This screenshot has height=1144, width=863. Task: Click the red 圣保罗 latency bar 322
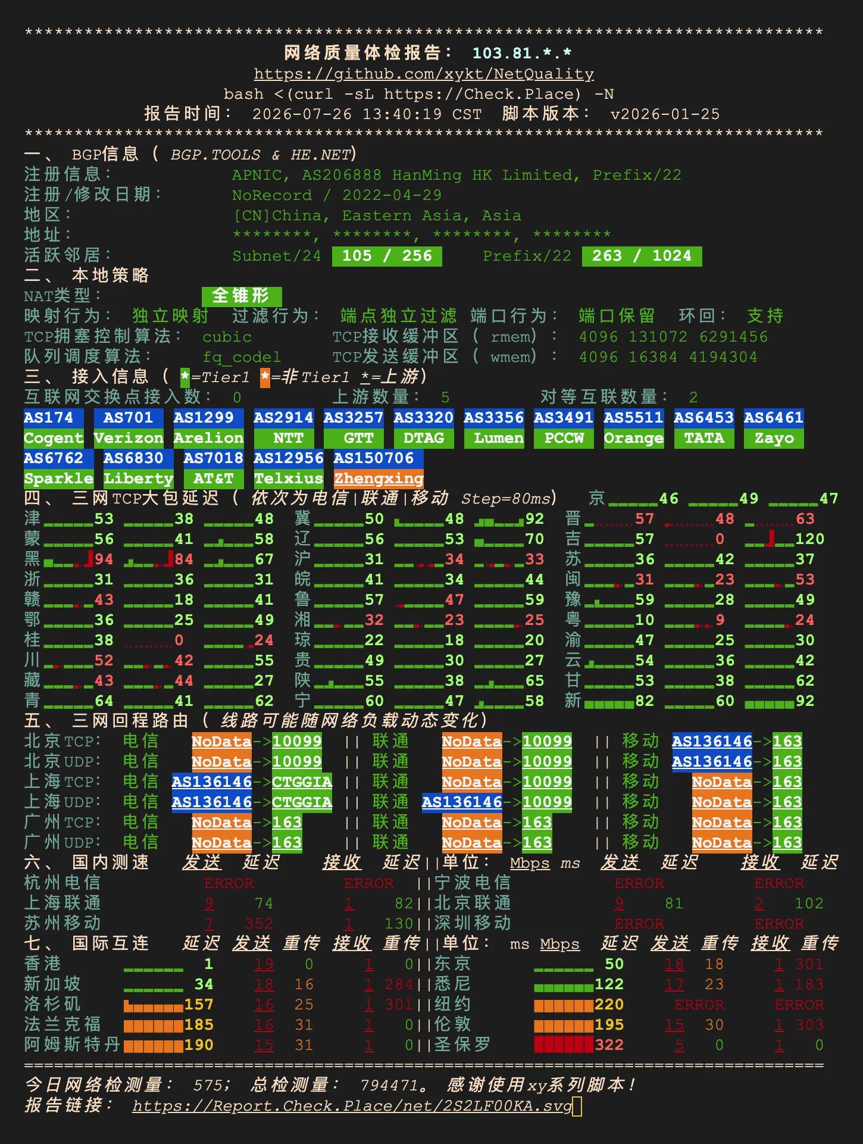point(564,1045)
